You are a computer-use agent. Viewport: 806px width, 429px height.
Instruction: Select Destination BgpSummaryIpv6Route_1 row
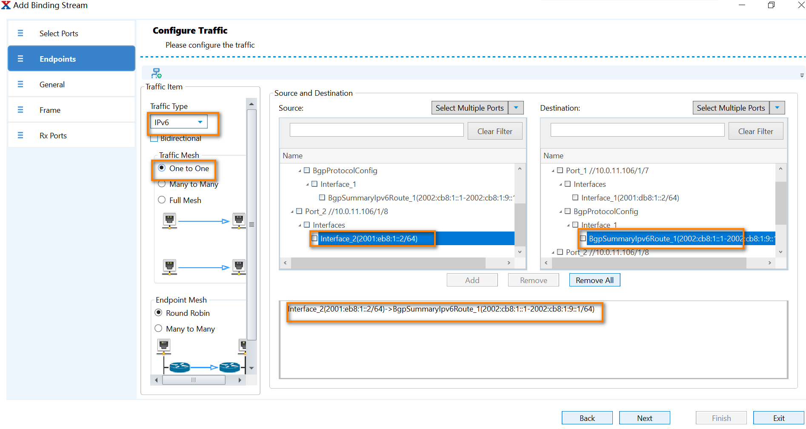(x=681, y=238)
